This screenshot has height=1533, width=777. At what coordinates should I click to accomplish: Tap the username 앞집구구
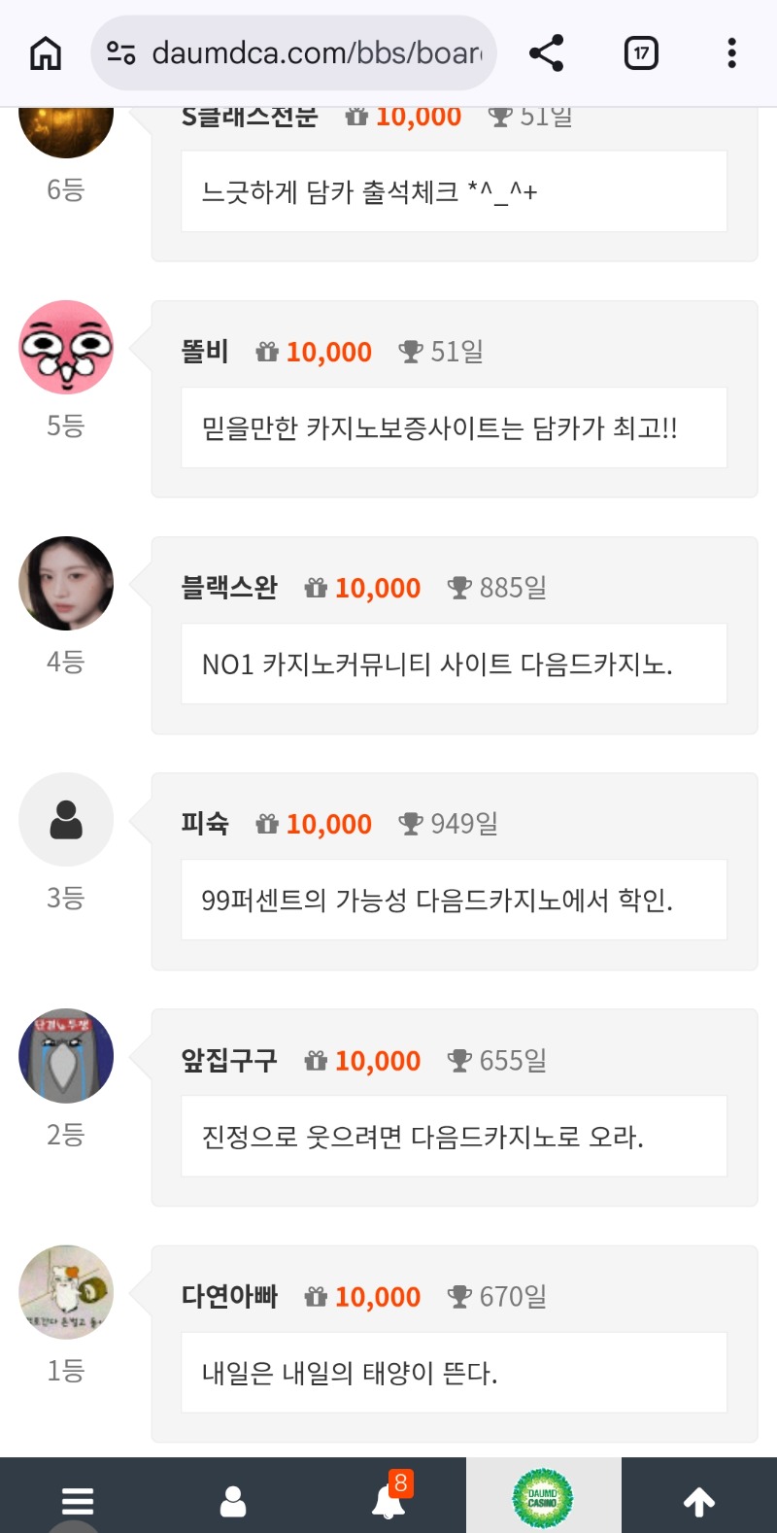tap(229, 1060)
